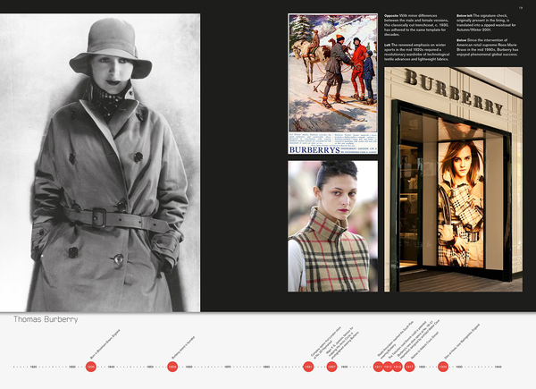Click the 'Below' caption about Rose Marie Bravo
Image resolution: width=536 pixels, height=389 pixels.
coord(488,47)
